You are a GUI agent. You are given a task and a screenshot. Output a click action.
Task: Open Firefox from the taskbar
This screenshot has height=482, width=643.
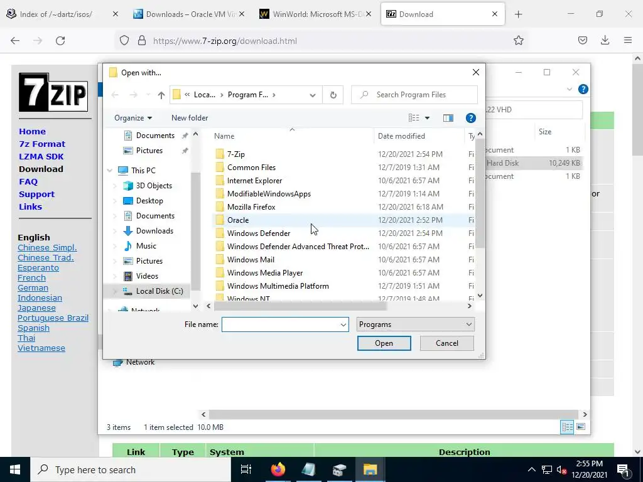tap(278, 469)
